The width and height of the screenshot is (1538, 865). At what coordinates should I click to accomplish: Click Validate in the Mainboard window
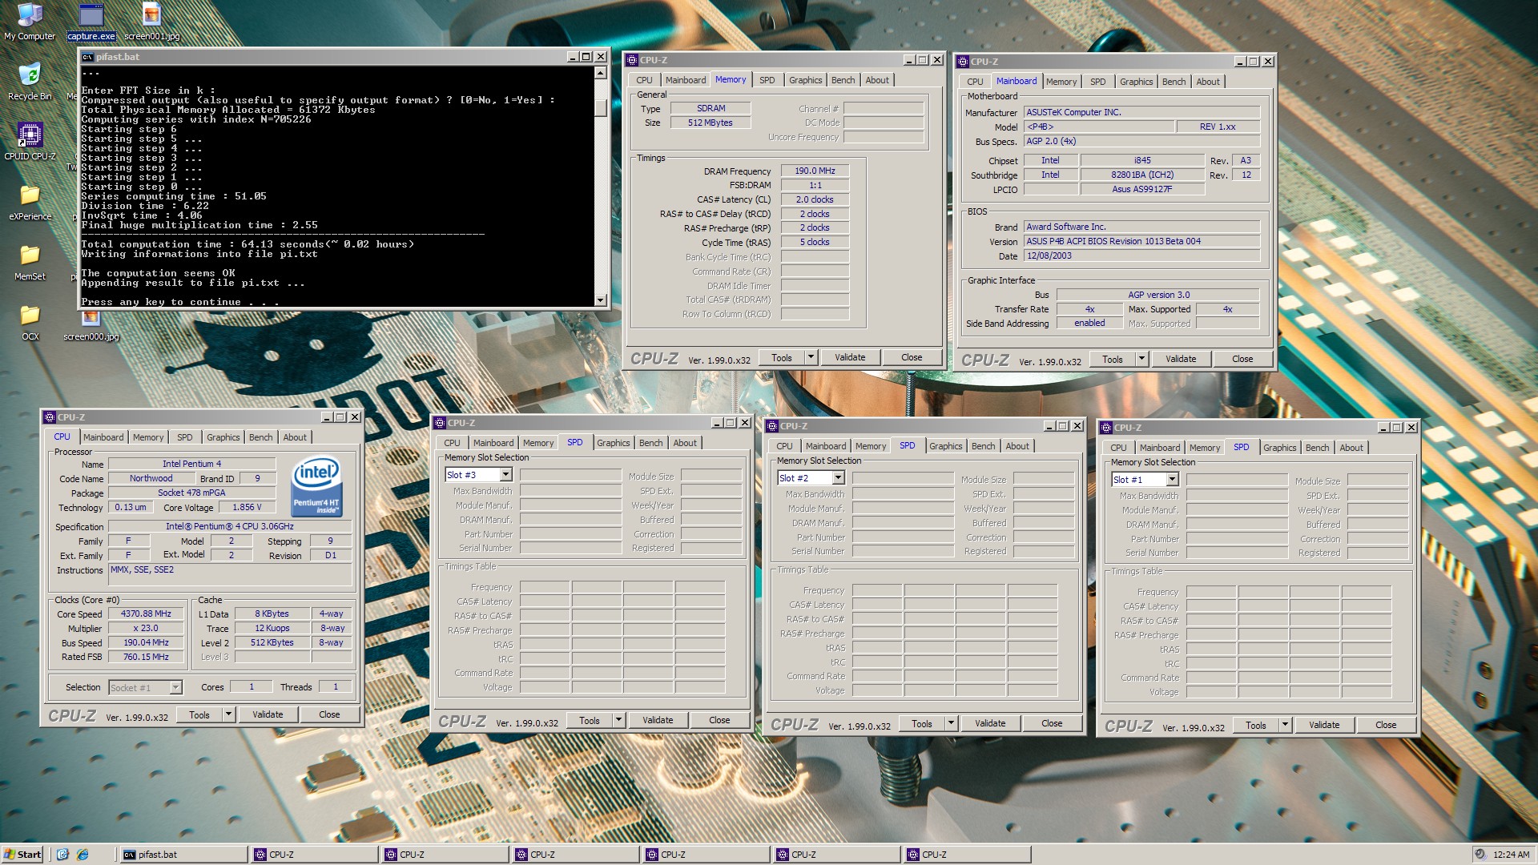click(1181, 359)
